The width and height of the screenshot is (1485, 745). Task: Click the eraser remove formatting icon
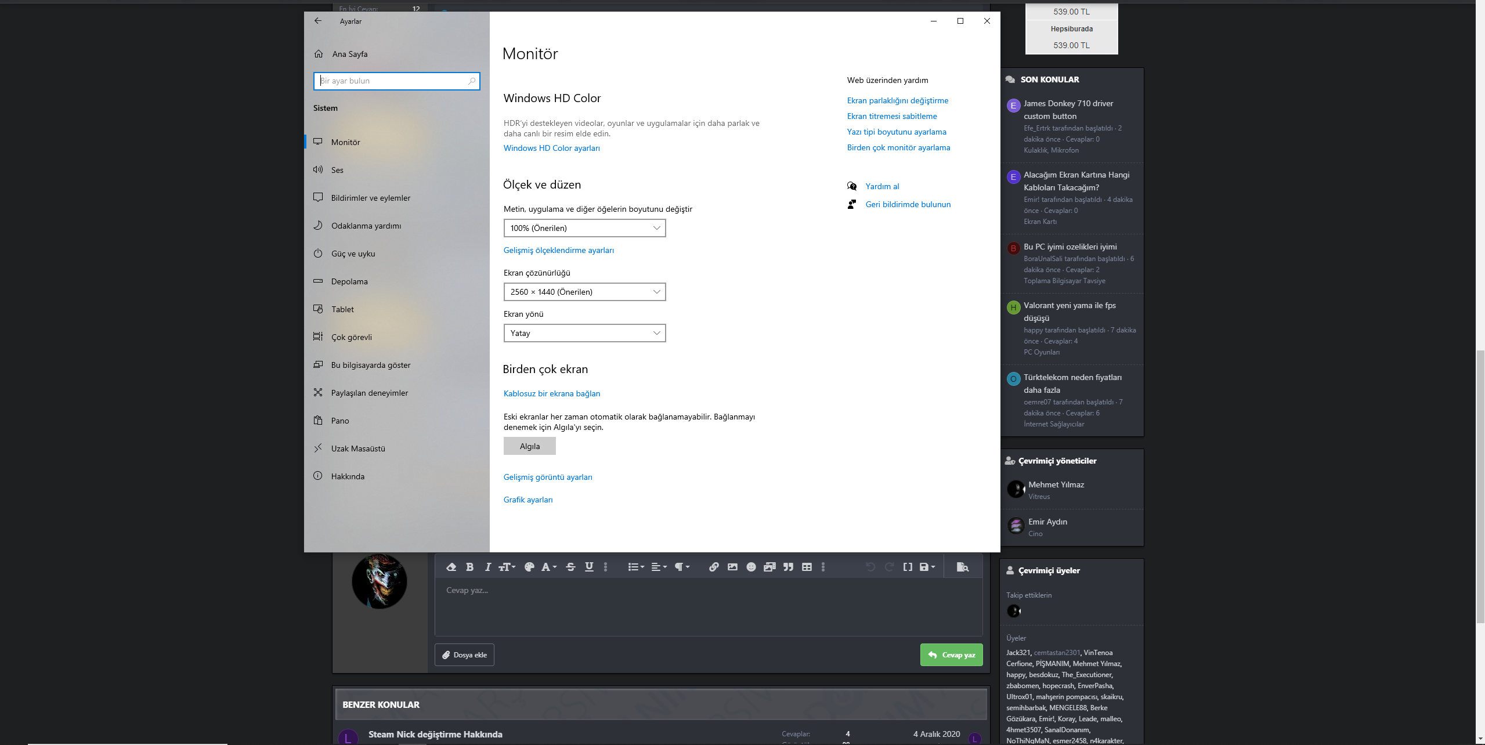point(451,567)
